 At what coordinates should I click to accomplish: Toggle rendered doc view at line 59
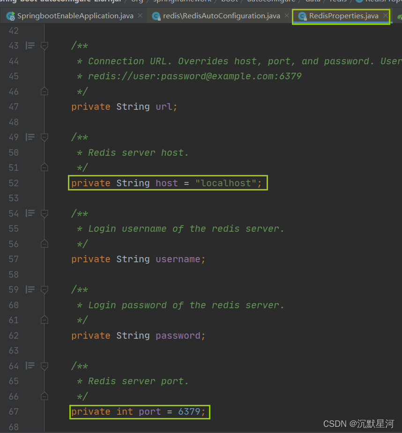coord(30,289)
